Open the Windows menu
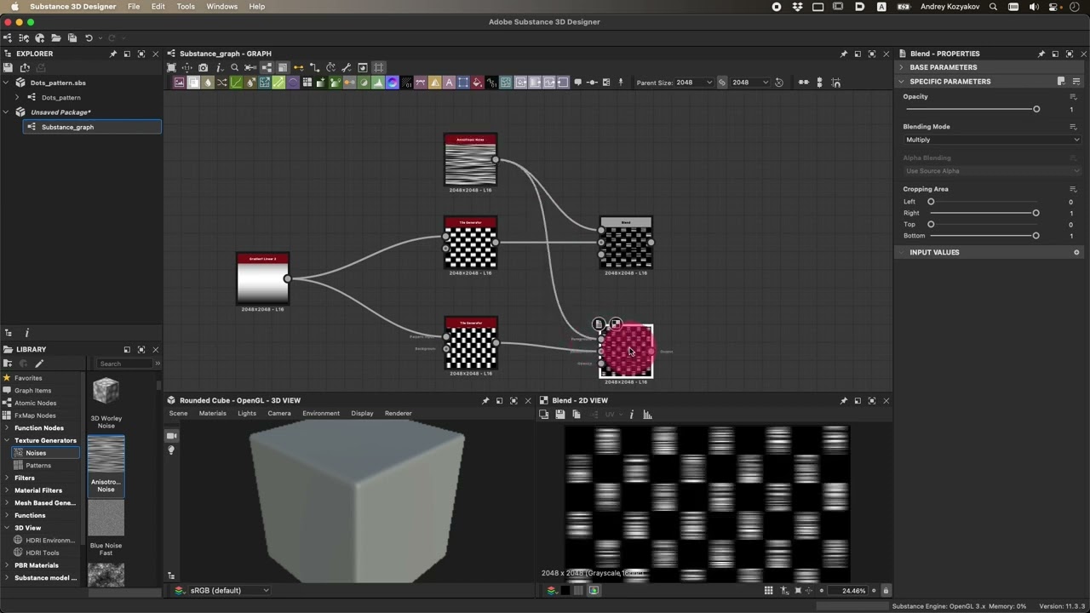The image size is (1090, 613). 222,6
